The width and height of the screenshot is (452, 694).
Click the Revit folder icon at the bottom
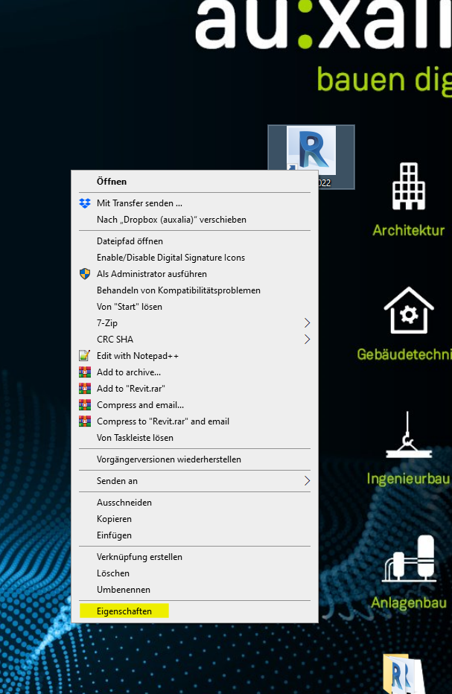pyautogui.click(x=404, y=674)
